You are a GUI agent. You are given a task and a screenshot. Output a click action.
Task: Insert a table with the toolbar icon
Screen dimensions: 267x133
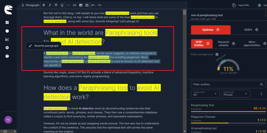click(87, 5)
